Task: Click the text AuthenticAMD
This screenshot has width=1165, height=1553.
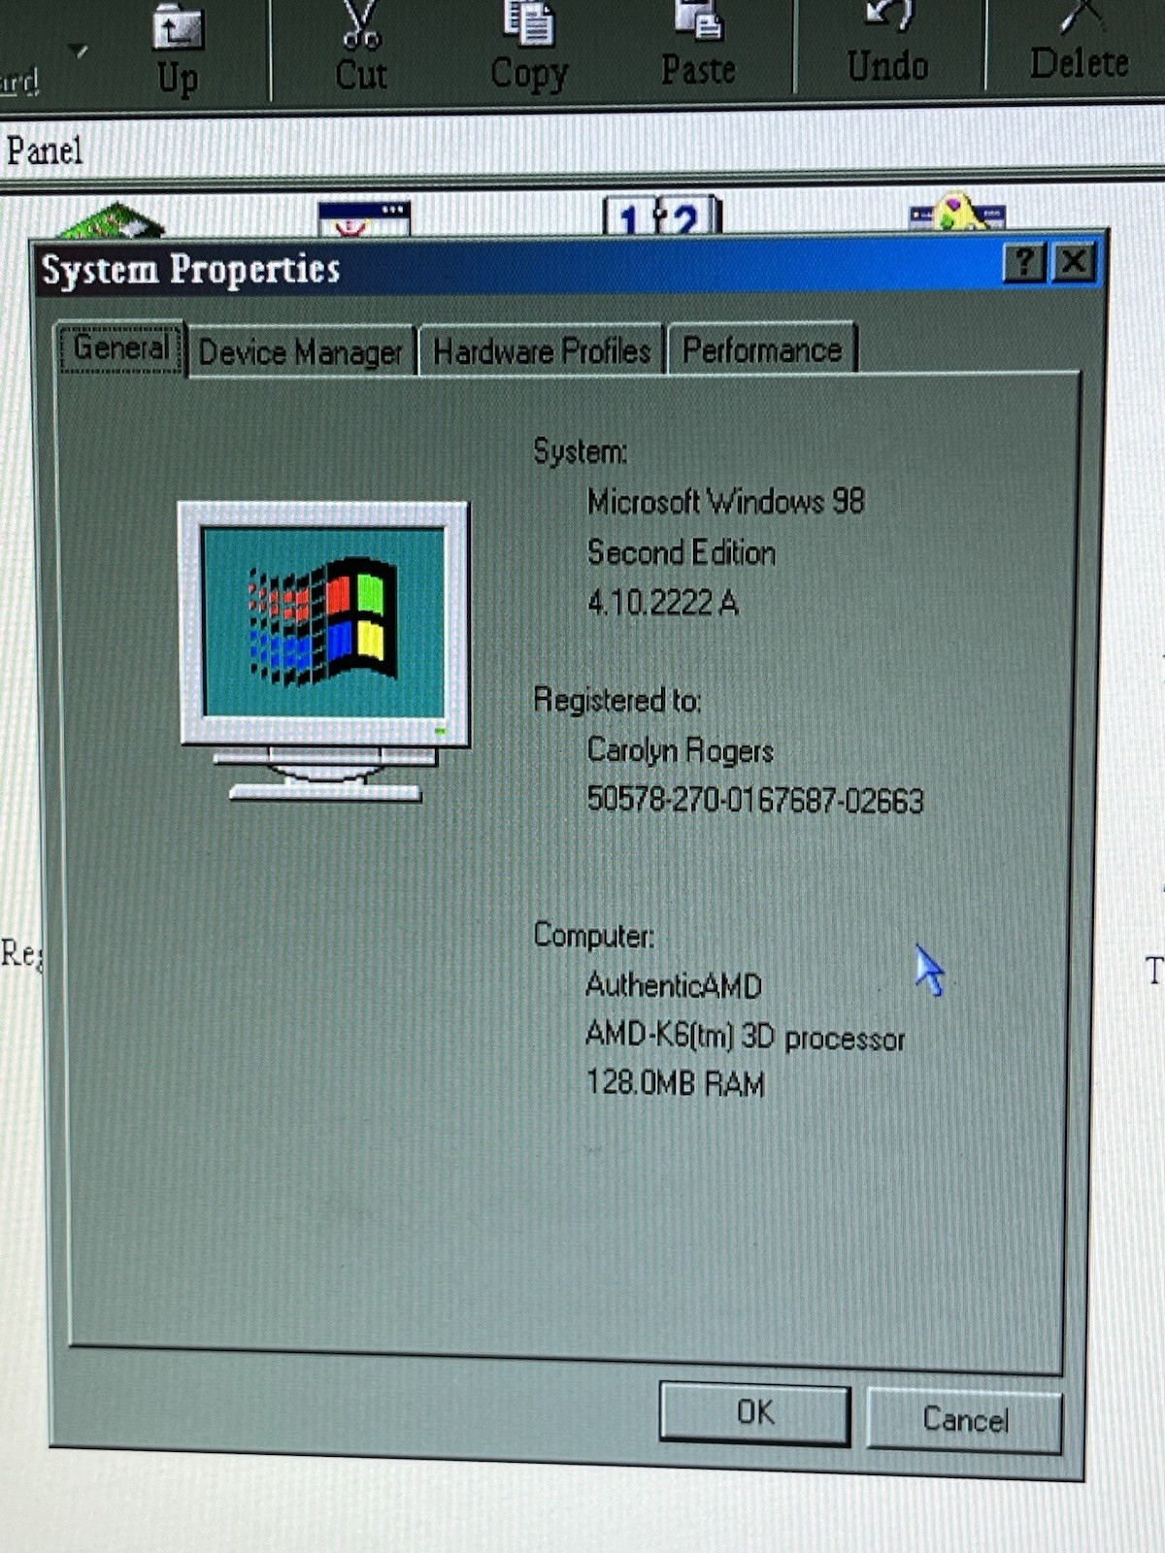Action: coord(674,985)
